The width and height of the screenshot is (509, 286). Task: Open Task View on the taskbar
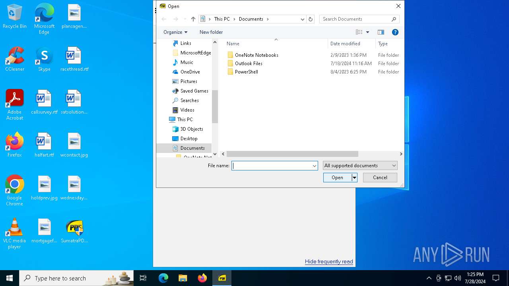point(143,278)
